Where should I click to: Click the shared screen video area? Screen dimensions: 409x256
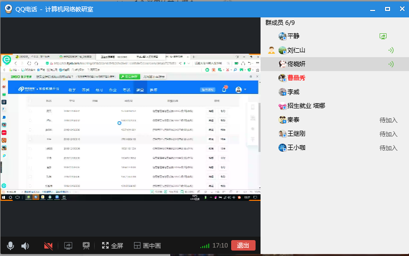[130, 127]
